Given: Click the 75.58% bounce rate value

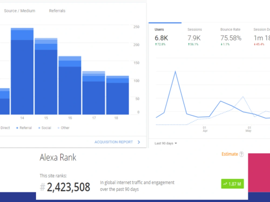Looking at the screenshot, I should coord(231,38).
